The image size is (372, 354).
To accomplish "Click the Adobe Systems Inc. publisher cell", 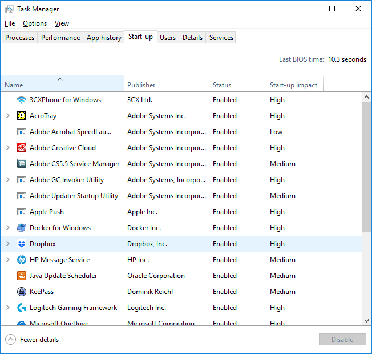I will click(156, 116).
